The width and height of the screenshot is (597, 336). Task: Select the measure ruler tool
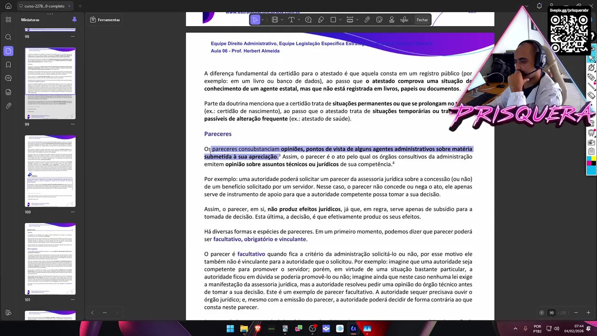350,20
